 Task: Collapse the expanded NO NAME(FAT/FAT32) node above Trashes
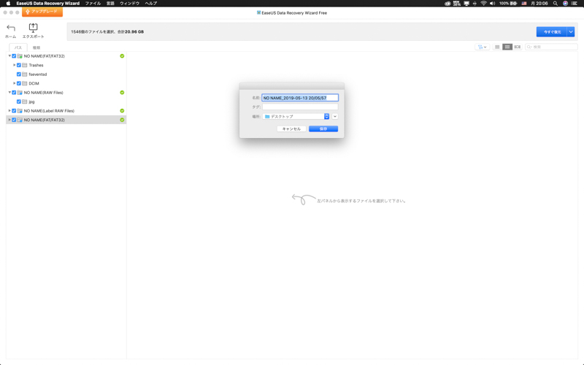[x=9, y=56]
